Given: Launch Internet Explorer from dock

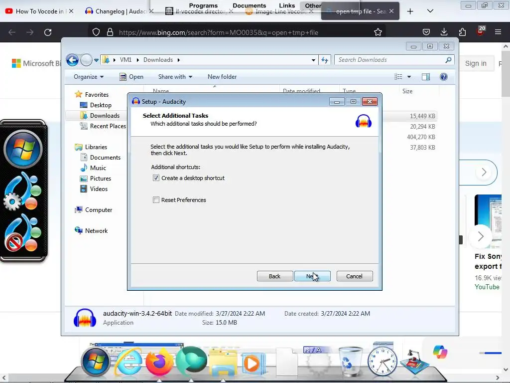Looking at the screenshot, I should [x=128, y=363].
